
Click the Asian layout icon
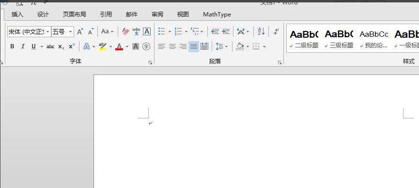pos(241,31)
